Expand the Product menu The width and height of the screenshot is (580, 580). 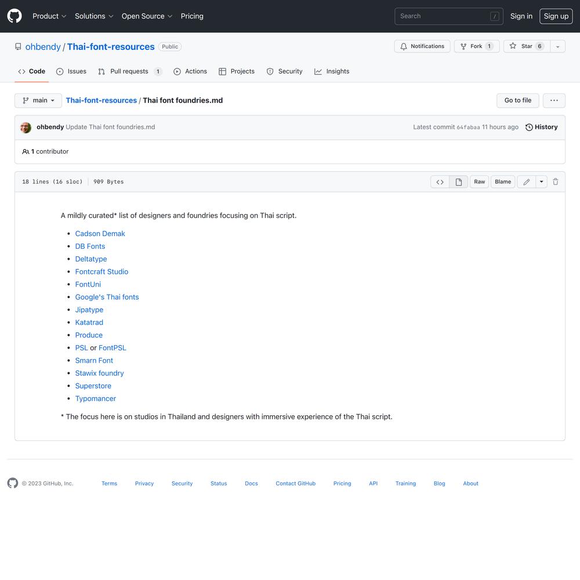(49, 16)
